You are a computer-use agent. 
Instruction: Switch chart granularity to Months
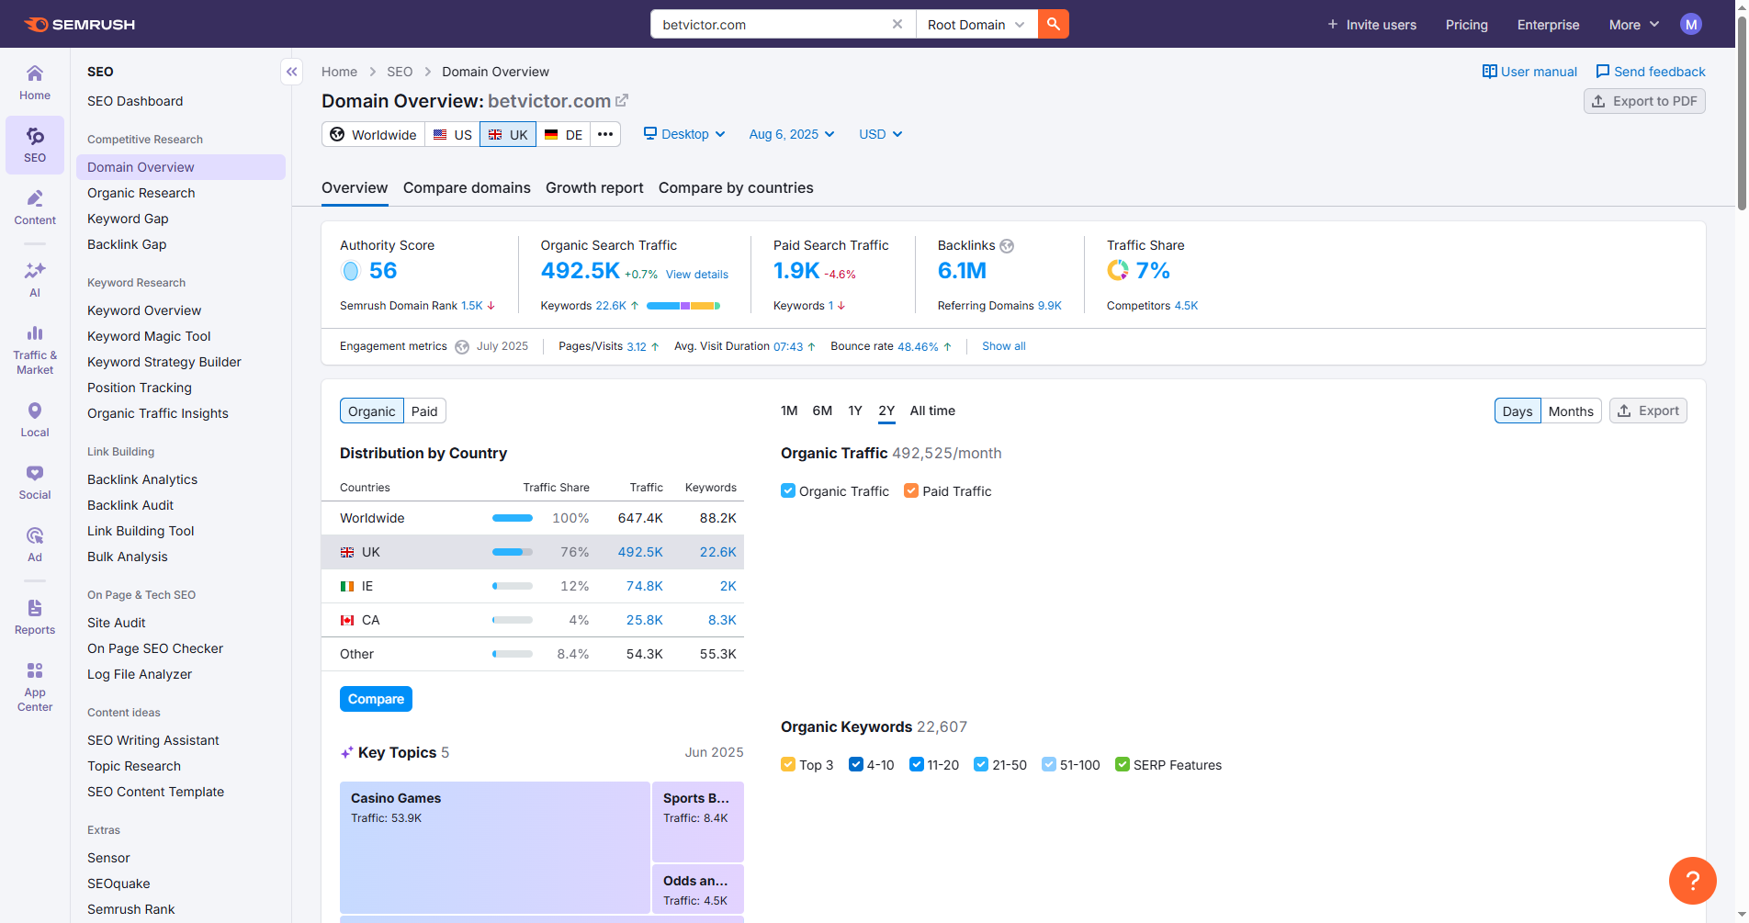[x=1571, y=411]
